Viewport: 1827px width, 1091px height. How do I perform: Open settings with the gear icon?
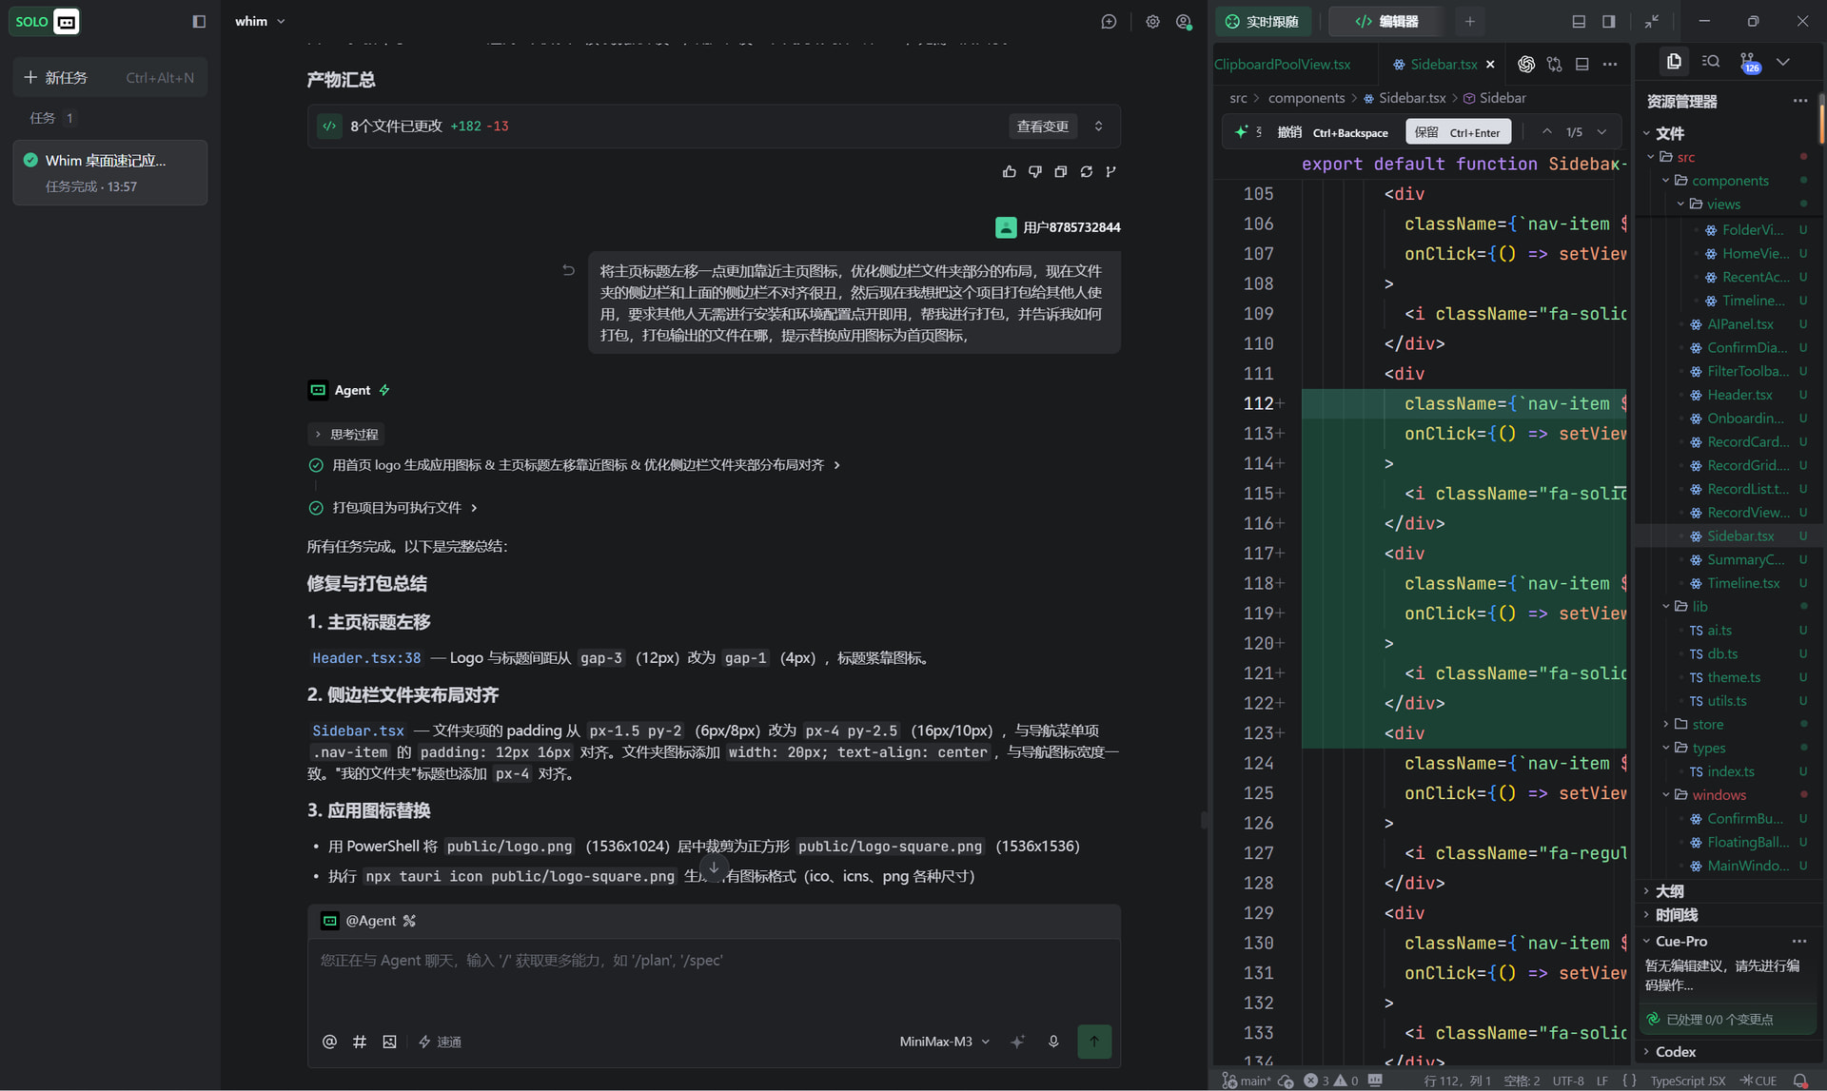[1152, 21]
